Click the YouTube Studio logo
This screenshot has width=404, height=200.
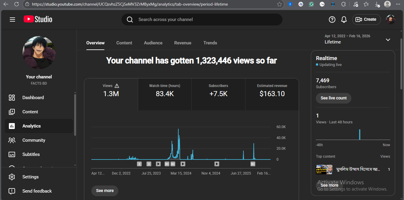coord(38,20)
